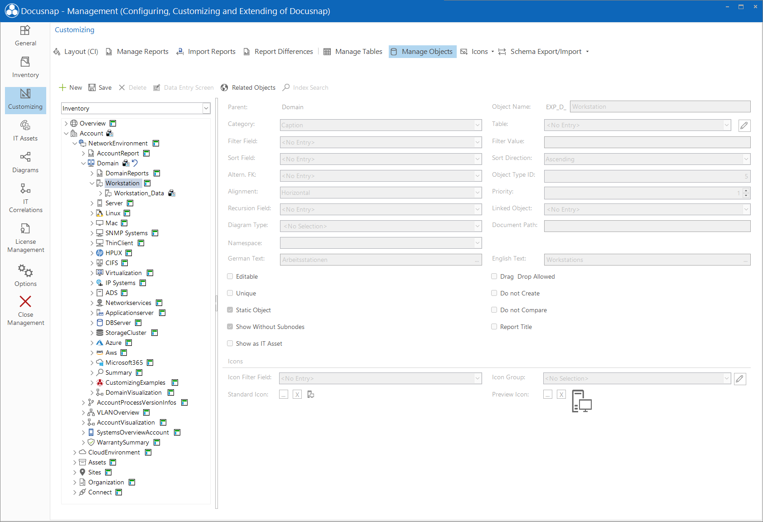This screenshot has width=763, height=522.
Task: Open the Icons toolbar dropdown arrow
Action: pyautogui.click(x=493, y=52)
